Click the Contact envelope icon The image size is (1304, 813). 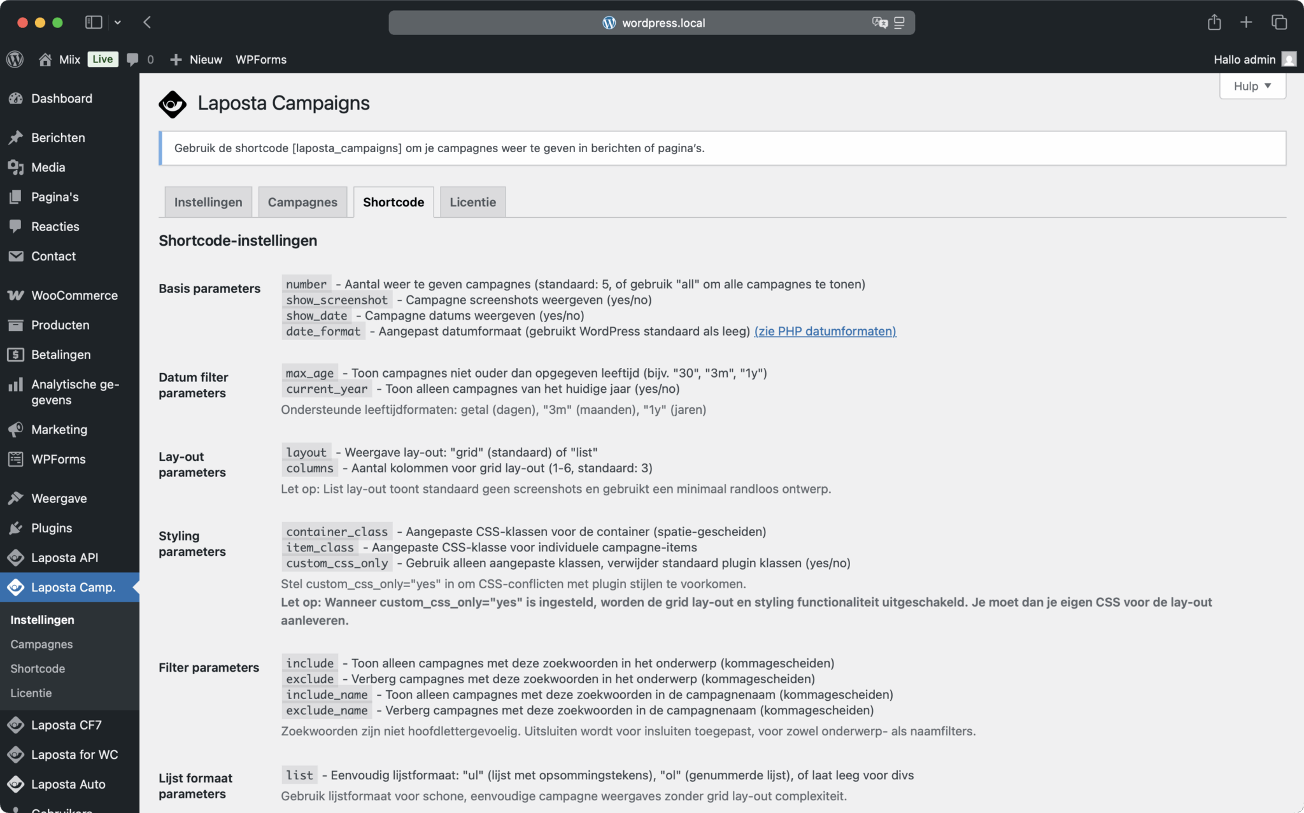[x=16, y=256]
